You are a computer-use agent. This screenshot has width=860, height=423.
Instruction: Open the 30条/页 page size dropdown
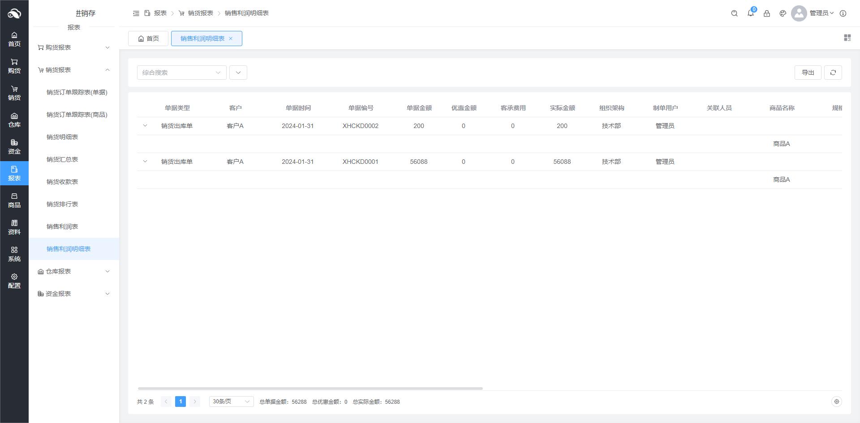pyautogui.click(x=231, y=402)
